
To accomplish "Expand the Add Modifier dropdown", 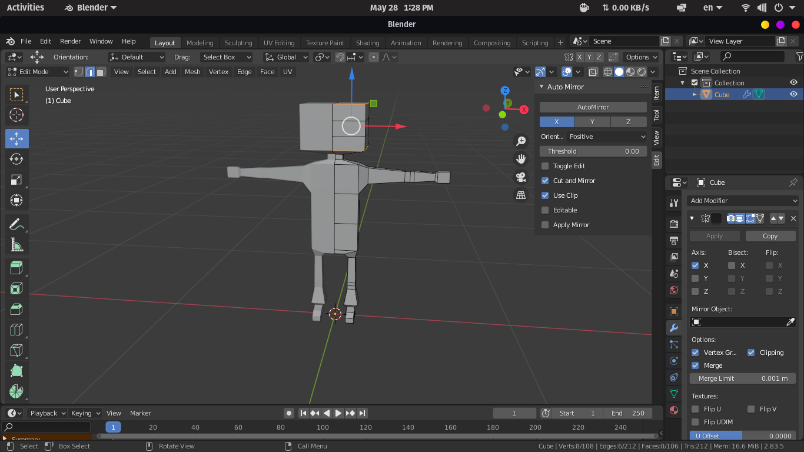I will (x=743, y=201).
